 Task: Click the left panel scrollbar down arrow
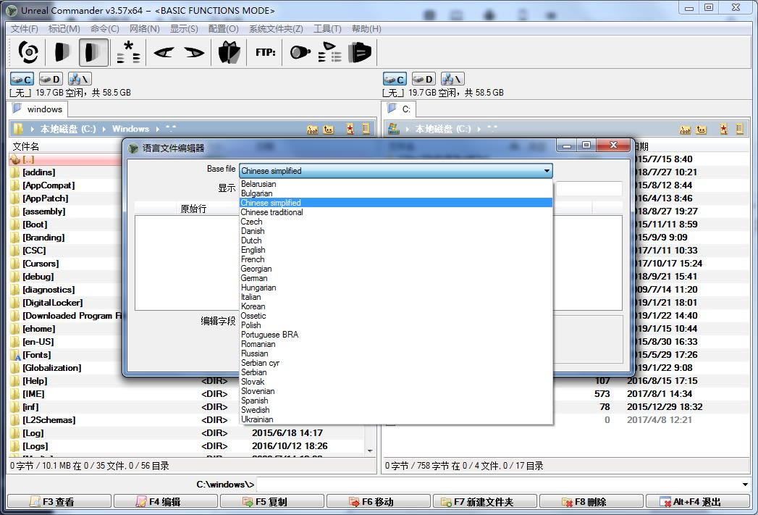tap(370, 451)
